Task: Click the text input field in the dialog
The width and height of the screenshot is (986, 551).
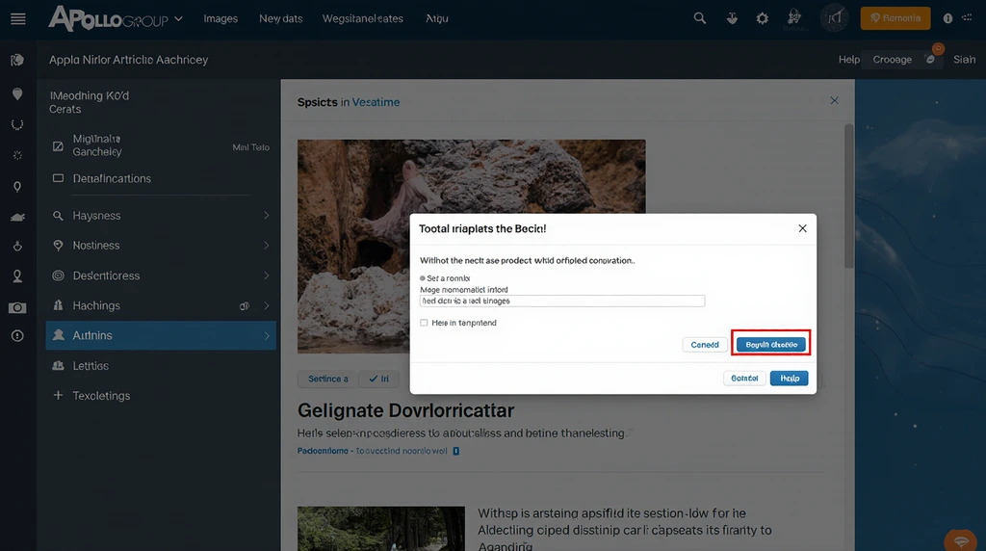Action: [x=562, y=302]
